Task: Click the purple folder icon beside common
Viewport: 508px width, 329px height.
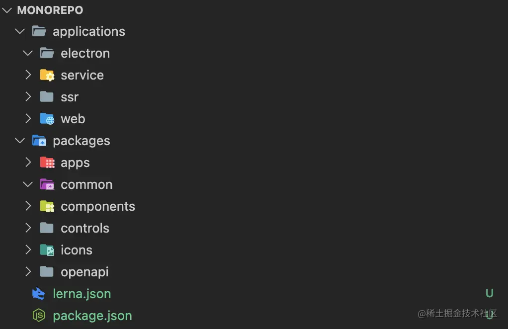Action: coord(47,184)
